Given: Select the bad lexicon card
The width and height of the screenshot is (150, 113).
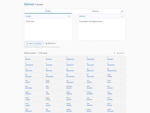Looking at the screenshot, I should pyautogui.click(x=34, y=110).
